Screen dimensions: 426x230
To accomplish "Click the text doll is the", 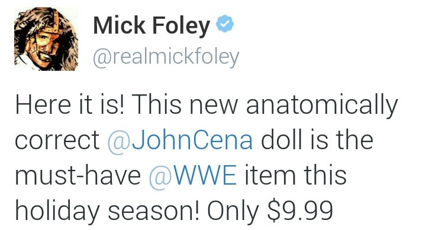I will tap(317, 140).
